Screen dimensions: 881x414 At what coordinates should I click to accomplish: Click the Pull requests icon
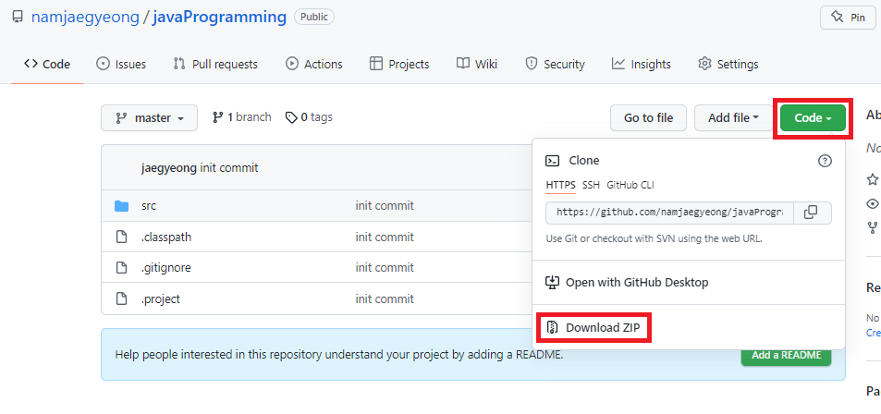pos(179,64)
